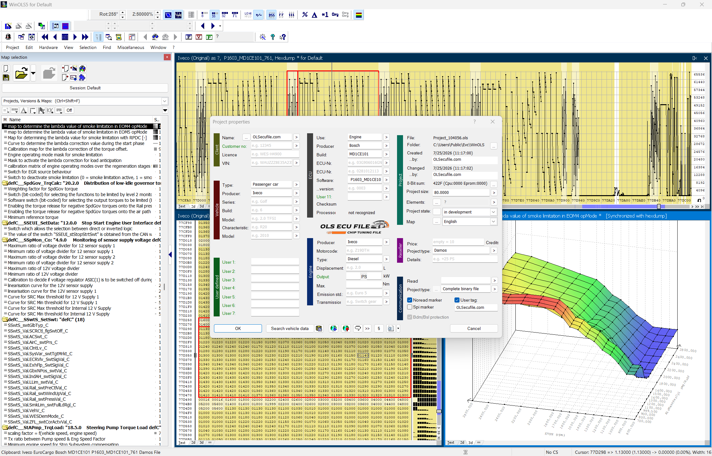
Task: Toggle the User tag checkbox
Action: click(x=457, y=300)
